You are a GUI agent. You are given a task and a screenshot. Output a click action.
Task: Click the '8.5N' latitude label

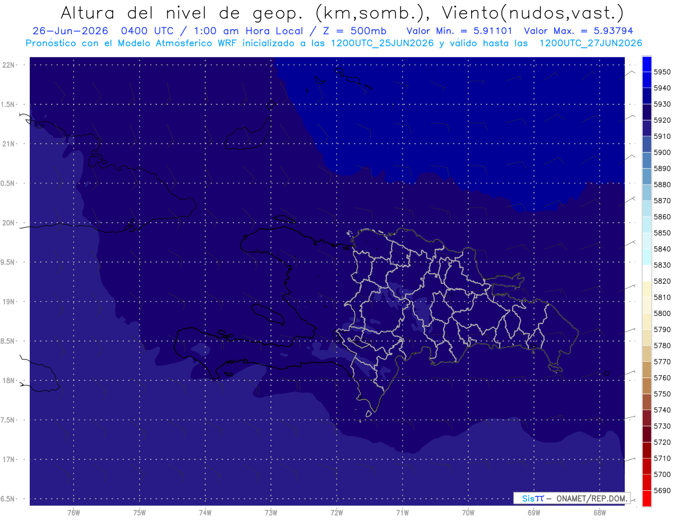(8, 341)
